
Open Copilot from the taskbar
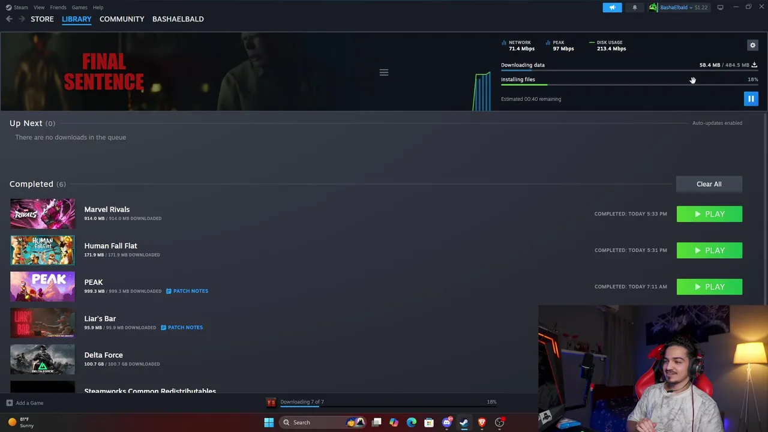pyautogui.click(x=394, y=422)
